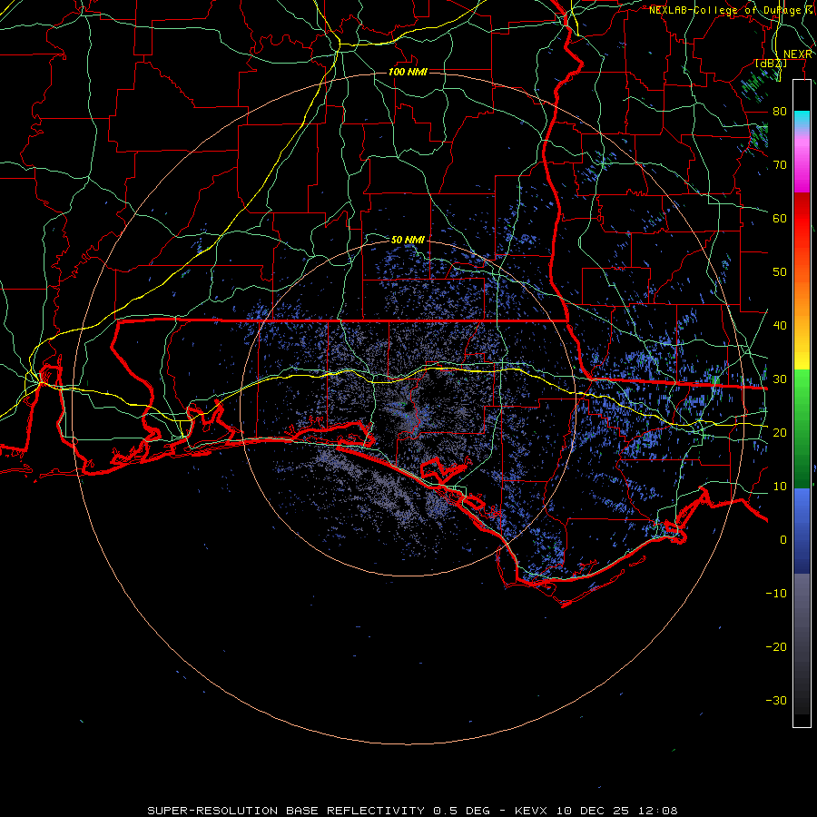Click the 20 dBZ value on the scale
This screenshot has width=817, height=817.
(780, 432)
